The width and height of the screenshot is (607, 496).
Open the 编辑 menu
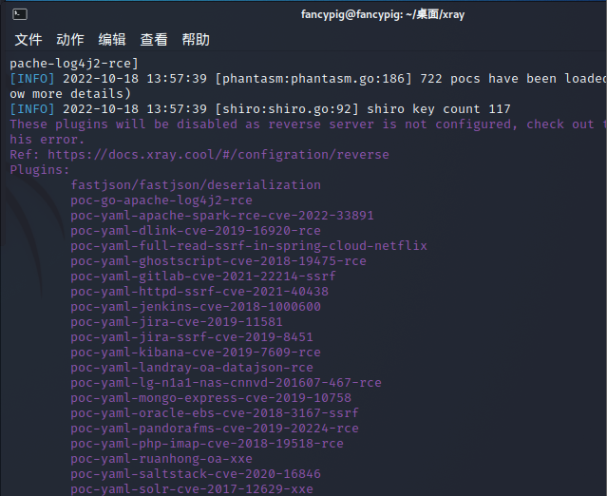tap(112, 39)
